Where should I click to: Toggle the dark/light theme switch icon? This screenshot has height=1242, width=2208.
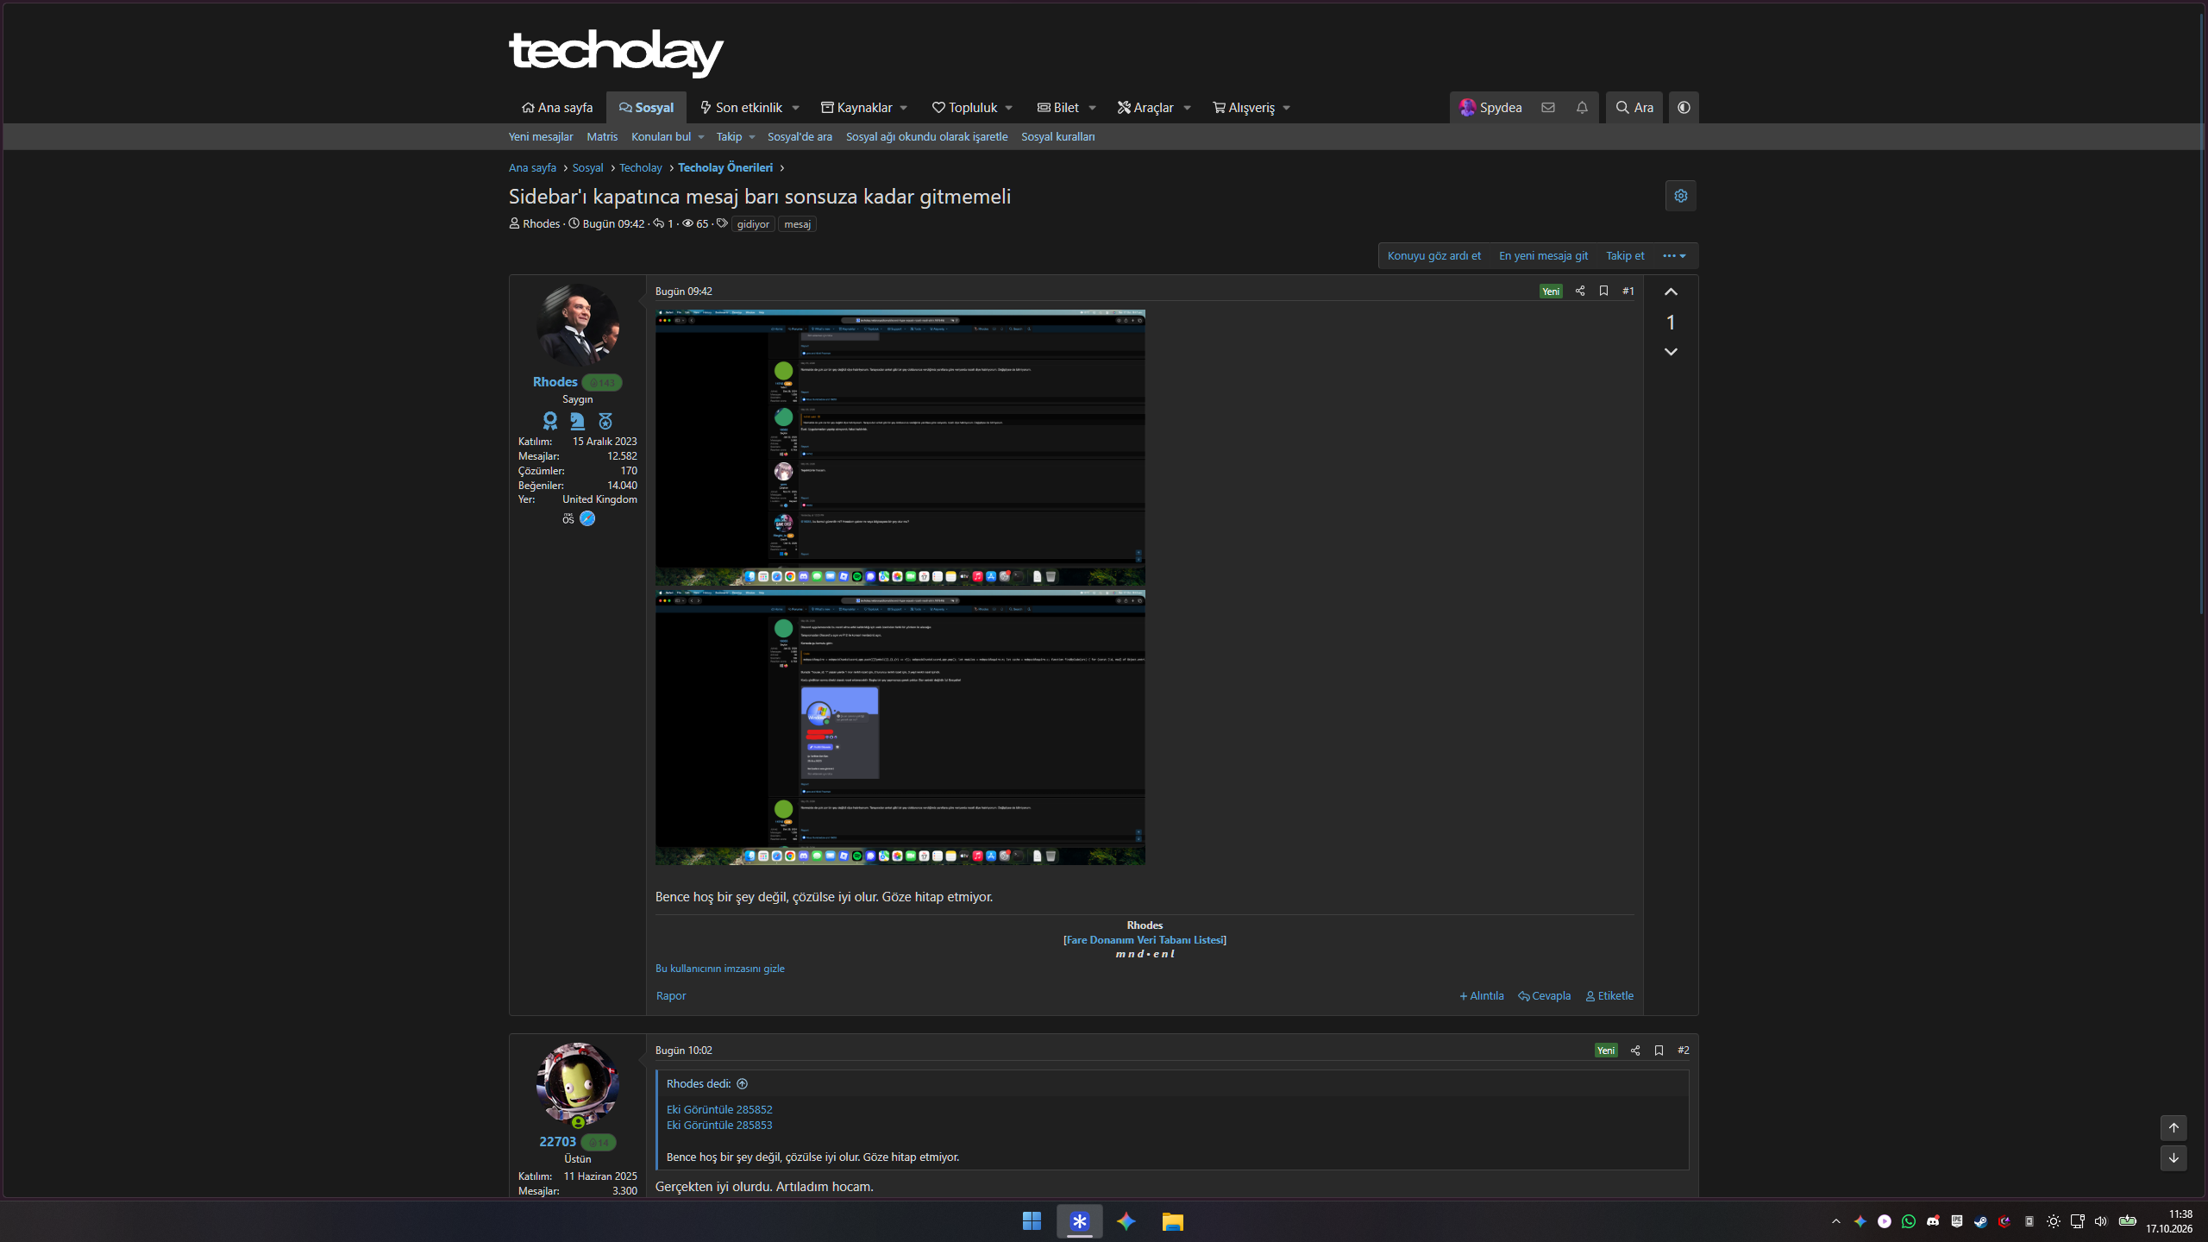(x=1684, y=108)
